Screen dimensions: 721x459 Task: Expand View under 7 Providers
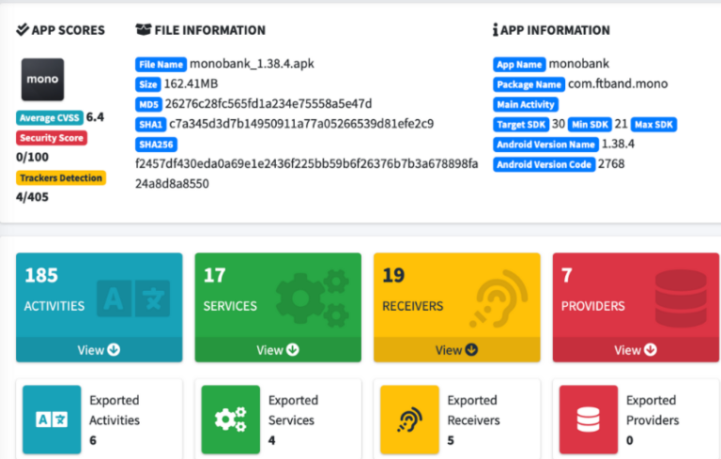[636, 350]
